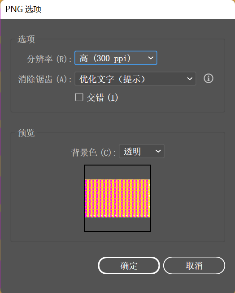
Task: Enable the 交错 (I) checkbox
Action: pos(79,97)
